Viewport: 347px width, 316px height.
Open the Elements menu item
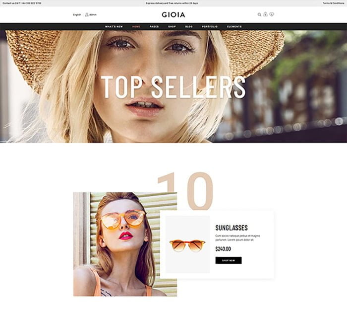[234, 27]
